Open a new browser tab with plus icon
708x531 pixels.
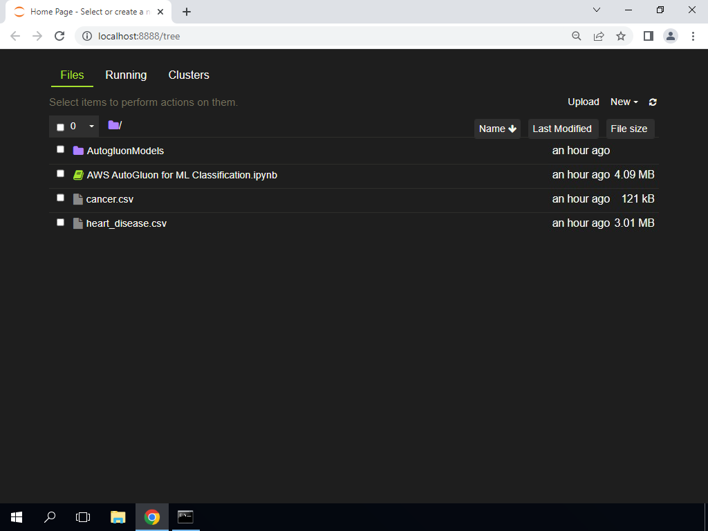point(187,12)
